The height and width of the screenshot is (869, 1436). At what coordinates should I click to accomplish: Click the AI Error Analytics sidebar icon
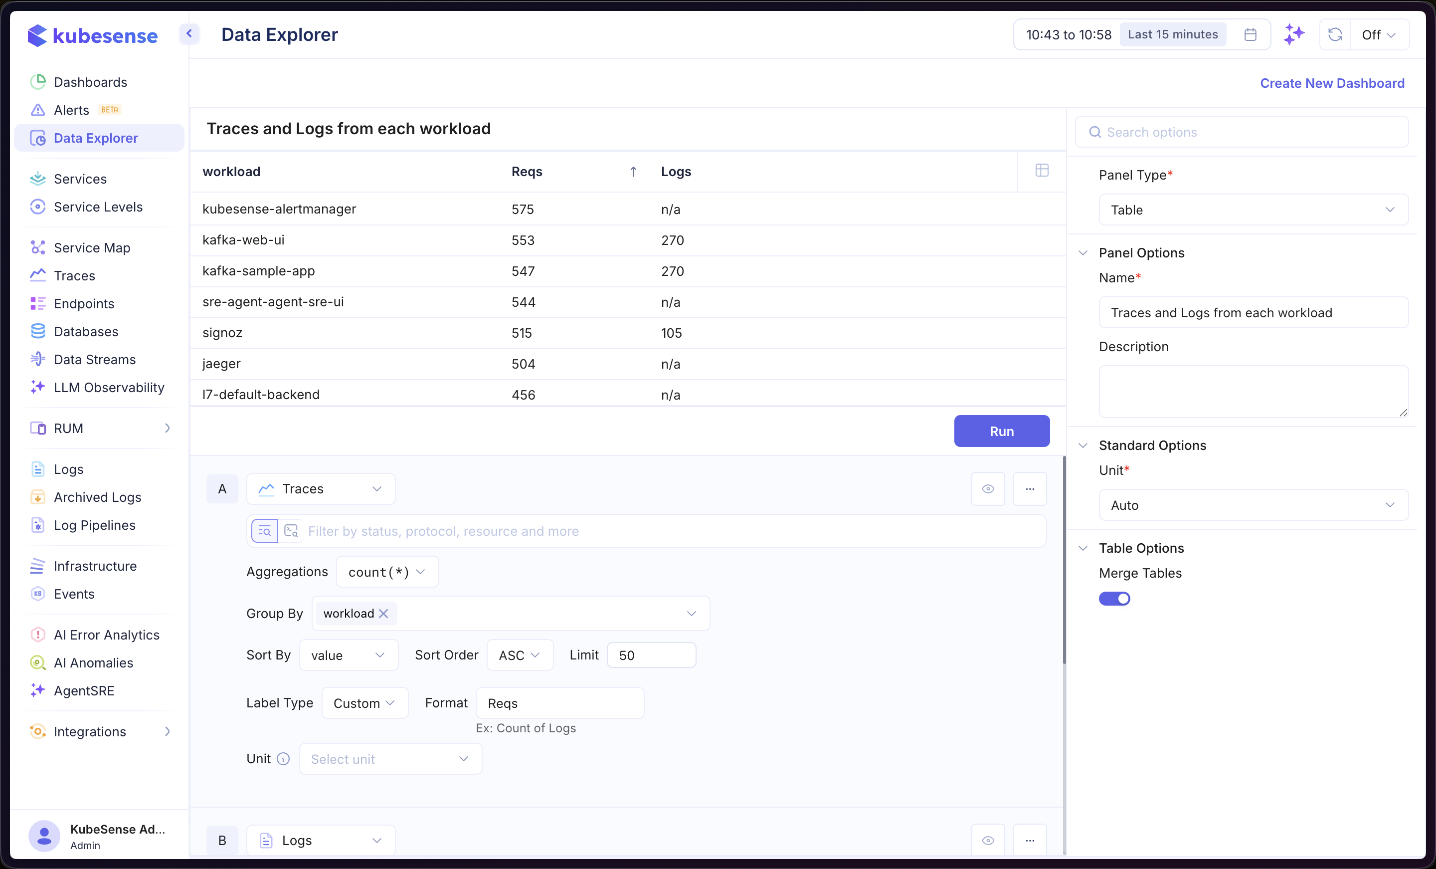(x=38, y=635)
